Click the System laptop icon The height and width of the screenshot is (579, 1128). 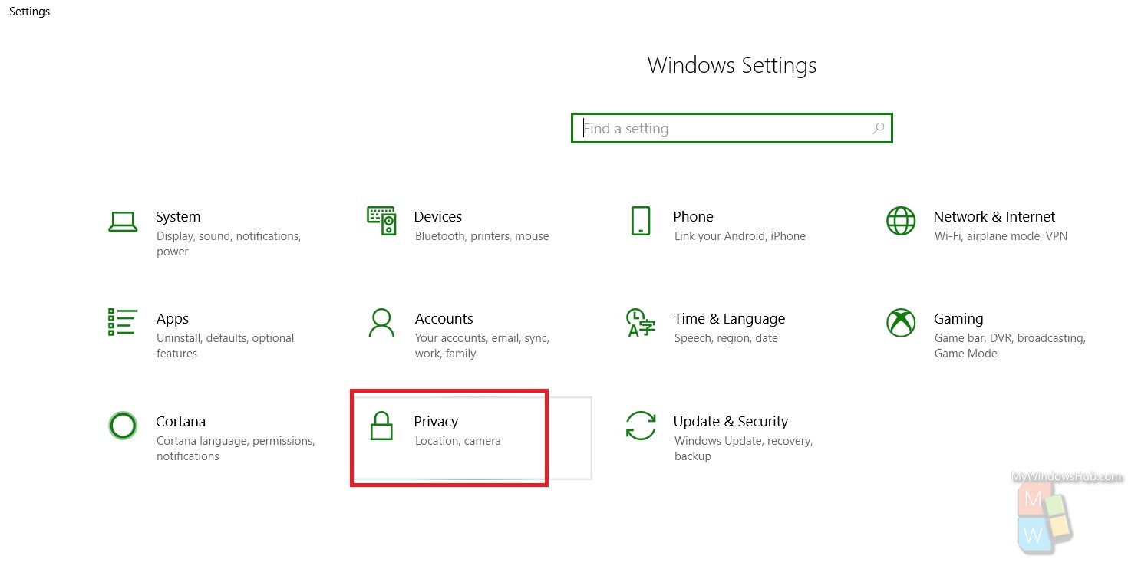point(123,222)
